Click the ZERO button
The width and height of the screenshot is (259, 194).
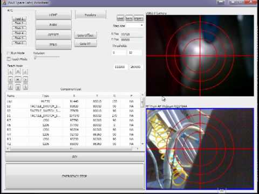(x=53, y=45)
